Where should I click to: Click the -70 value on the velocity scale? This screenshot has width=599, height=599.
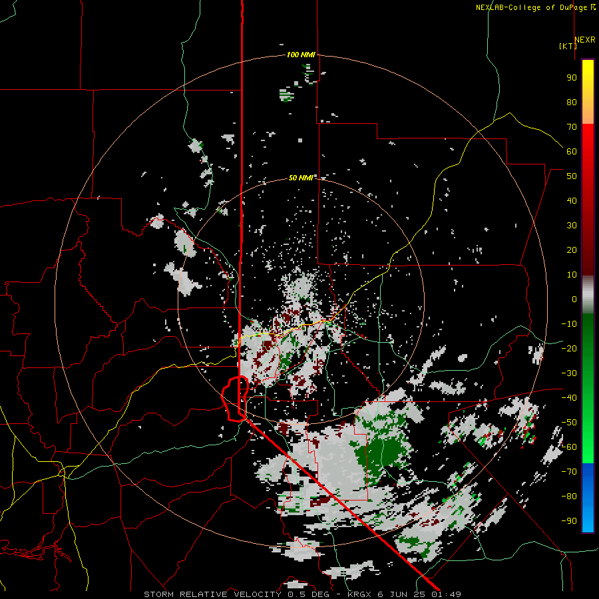click(569, 472)
